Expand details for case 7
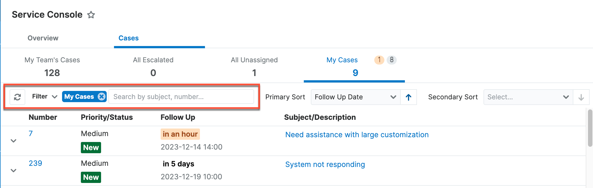The image size is (593, 188). point(13,141)
